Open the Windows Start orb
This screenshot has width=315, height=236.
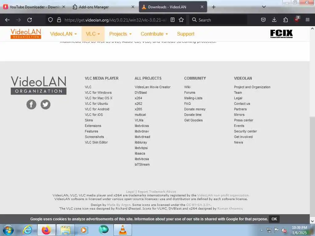click(8, 230)
